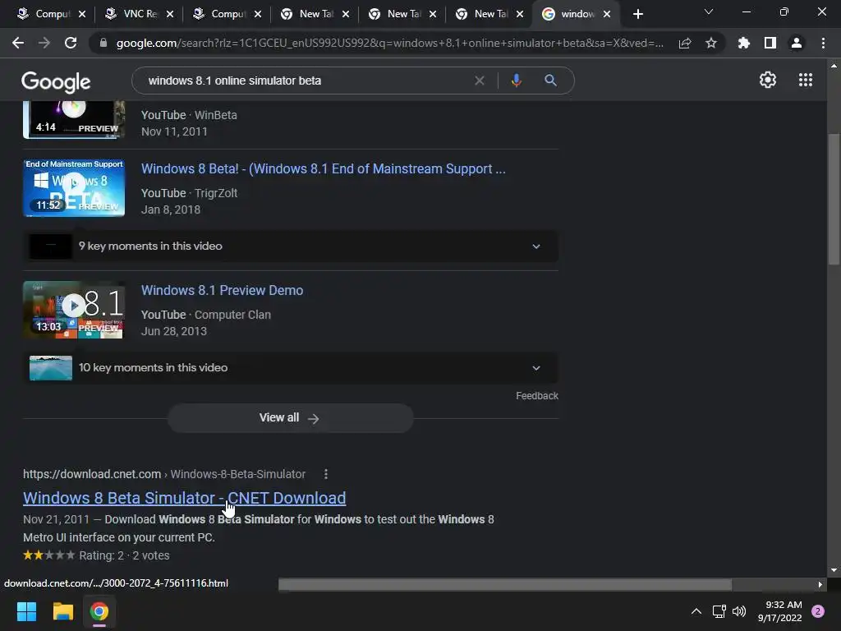Open Windows 8 Beta Simulator CNET Download link
Image resolution: width=841 pixels, height=631 pixels.
point(184,498)
